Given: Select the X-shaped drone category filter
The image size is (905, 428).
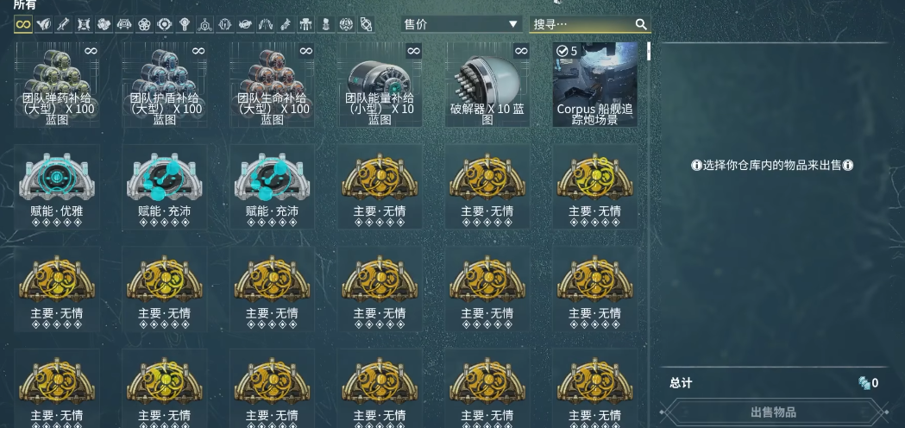Looking at the screenshot, I should click(84, 24).
